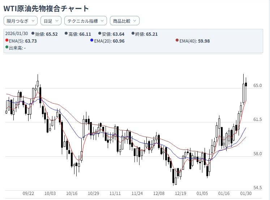Image resolution: width=270 pixels, height=200 pixels.
Task: Click the 54.5 price axis label
Action: coord(257,188)
